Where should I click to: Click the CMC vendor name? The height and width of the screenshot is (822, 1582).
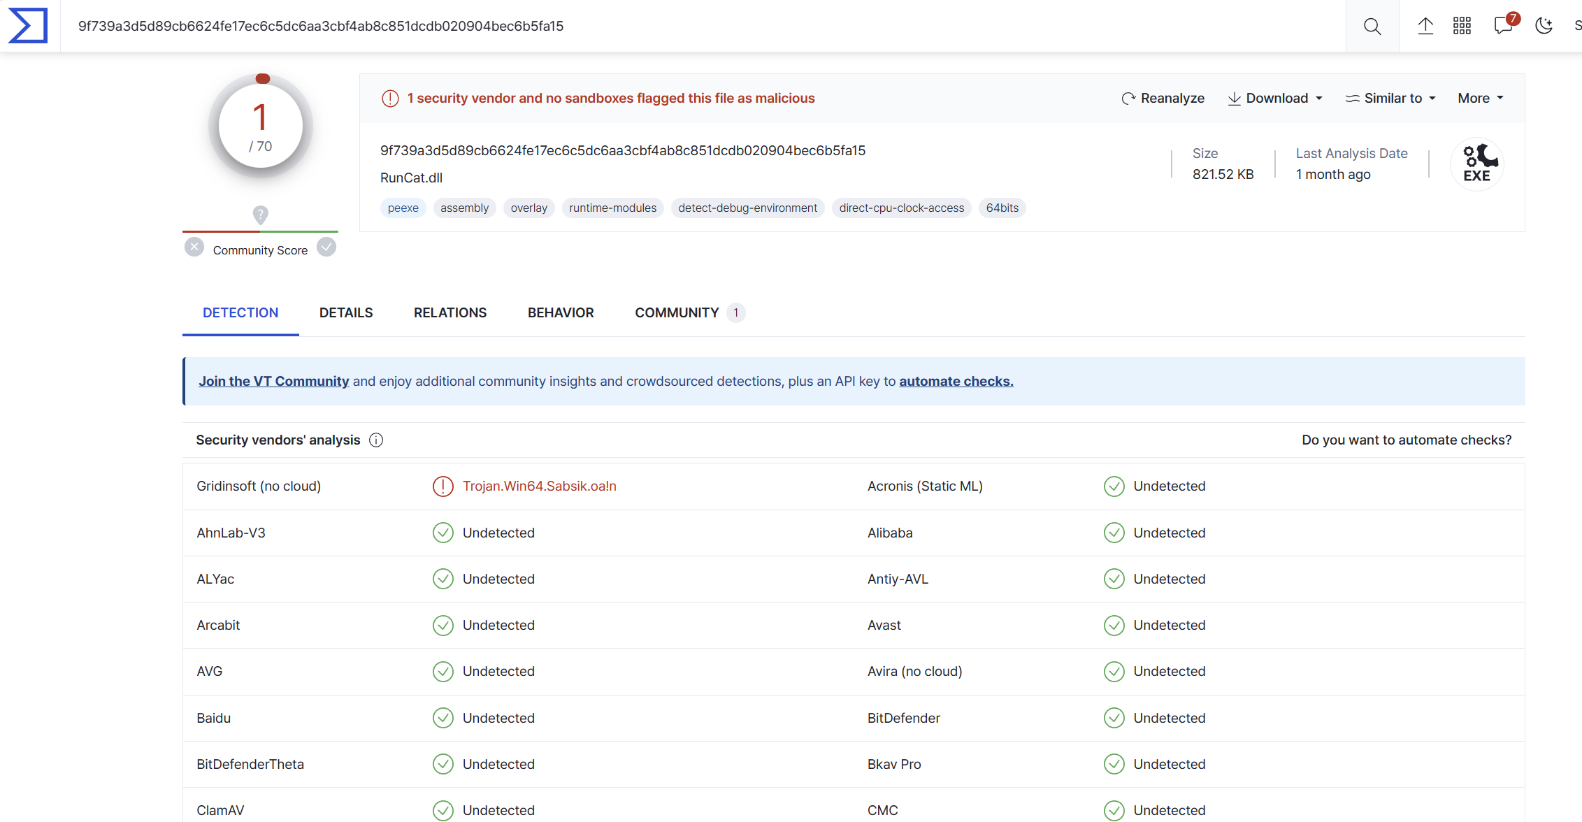tap(882, 810)
